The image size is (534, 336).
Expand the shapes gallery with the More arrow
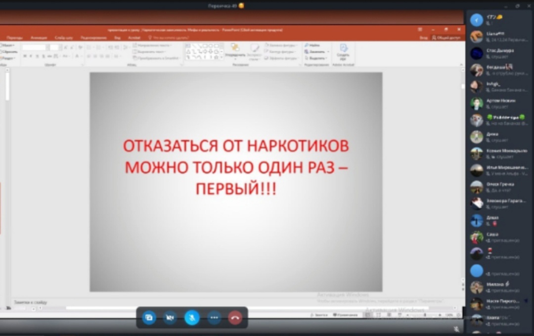pyautogui.click(x=222, y=57)
